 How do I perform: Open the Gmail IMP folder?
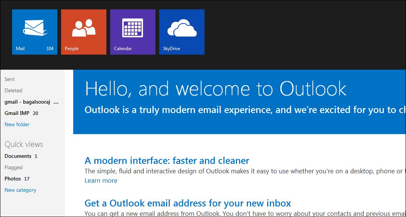click(x=17, y=113)
